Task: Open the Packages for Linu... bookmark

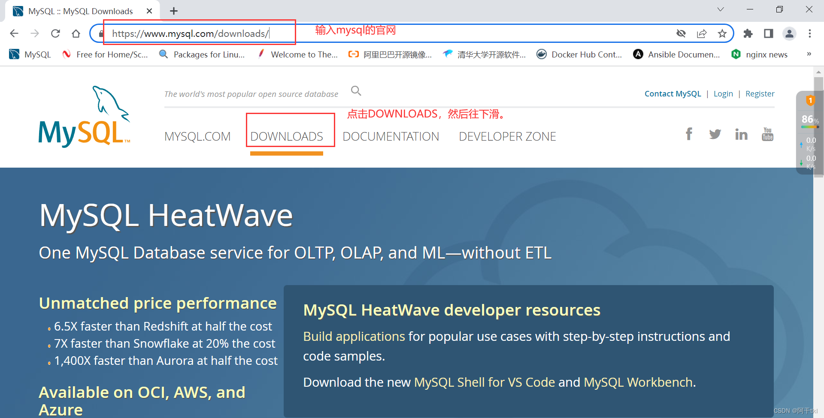Action: pos(202,54)
